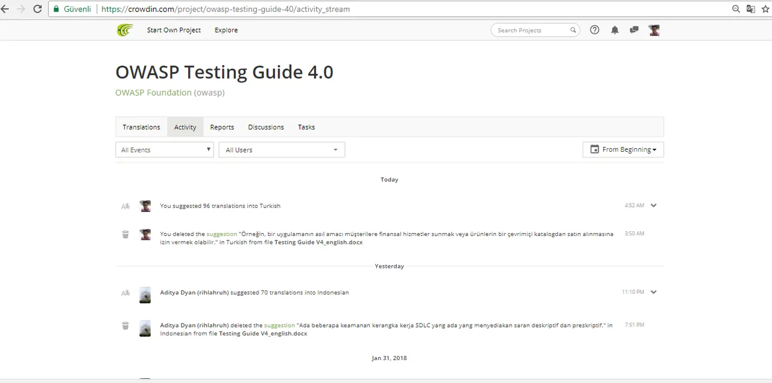The width and height of the screenshot is (772, 383).
Task: Click the Google Translate icon in address bar
Action: point(751,9)
